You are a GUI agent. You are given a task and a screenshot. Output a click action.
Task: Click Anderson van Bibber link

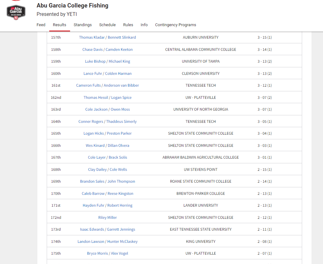pyautogui.click(x=121, y=85)
